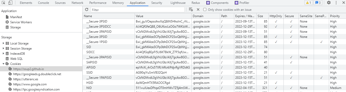Open the Storage overview under Application
This screenshot has height=92, width=346.
coord(15,27)
